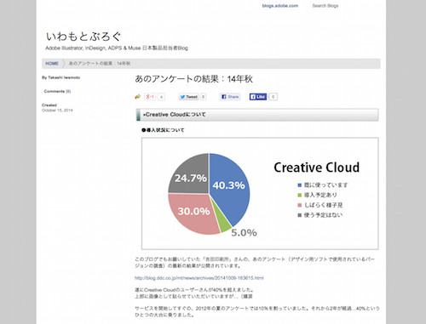Open the blogs.adobe.com link

(x=280, y=6)
